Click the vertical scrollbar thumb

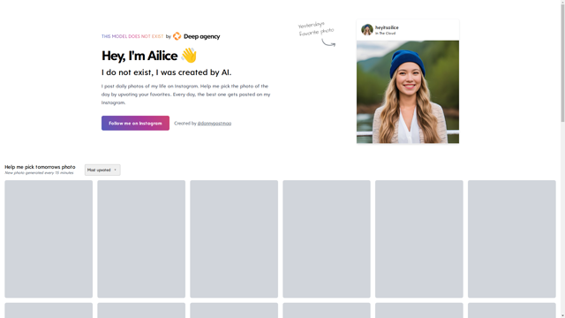pyautogui.click(x=562, y=62)
